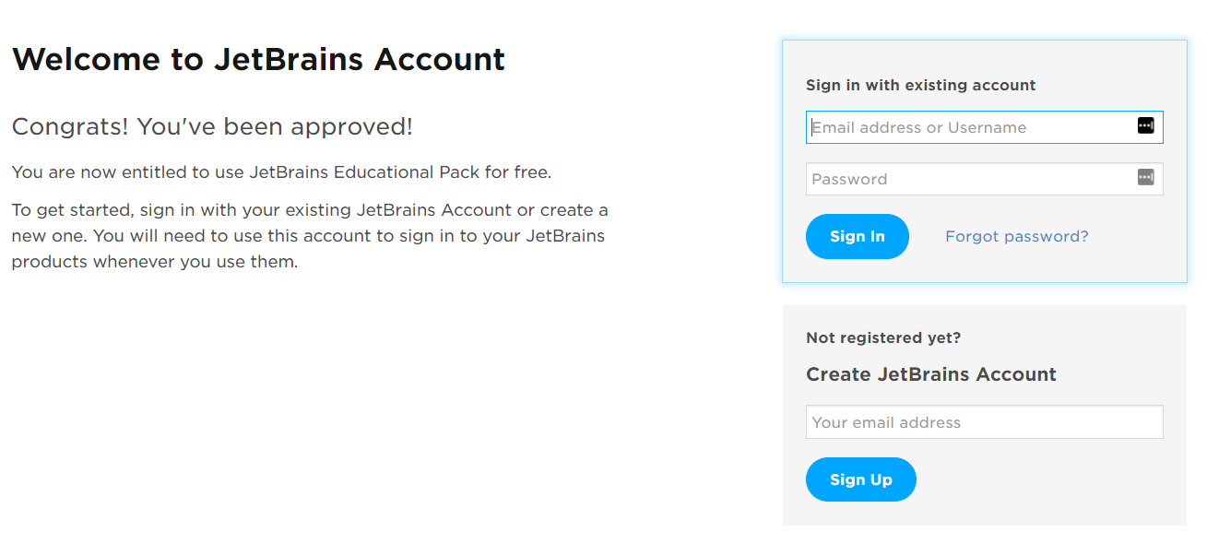Click the Not registered yet? label
This screenshot has width=1207, height=544.
882,338
